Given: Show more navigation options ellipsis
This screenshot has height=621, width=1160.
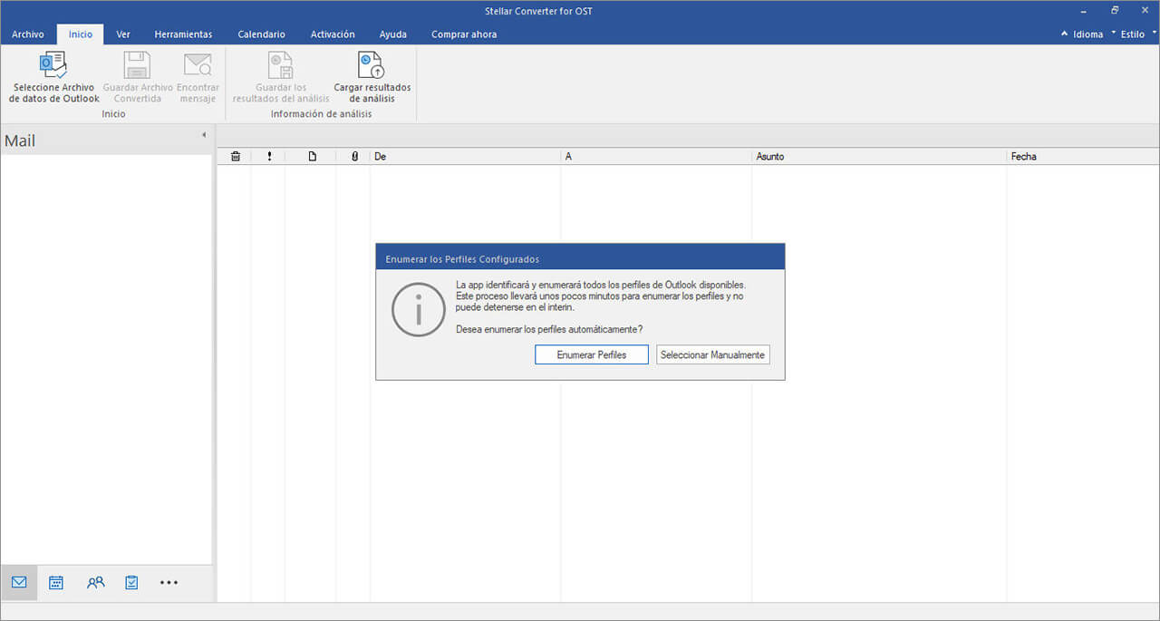Looking at the screenshot, I should coord(169,582).
